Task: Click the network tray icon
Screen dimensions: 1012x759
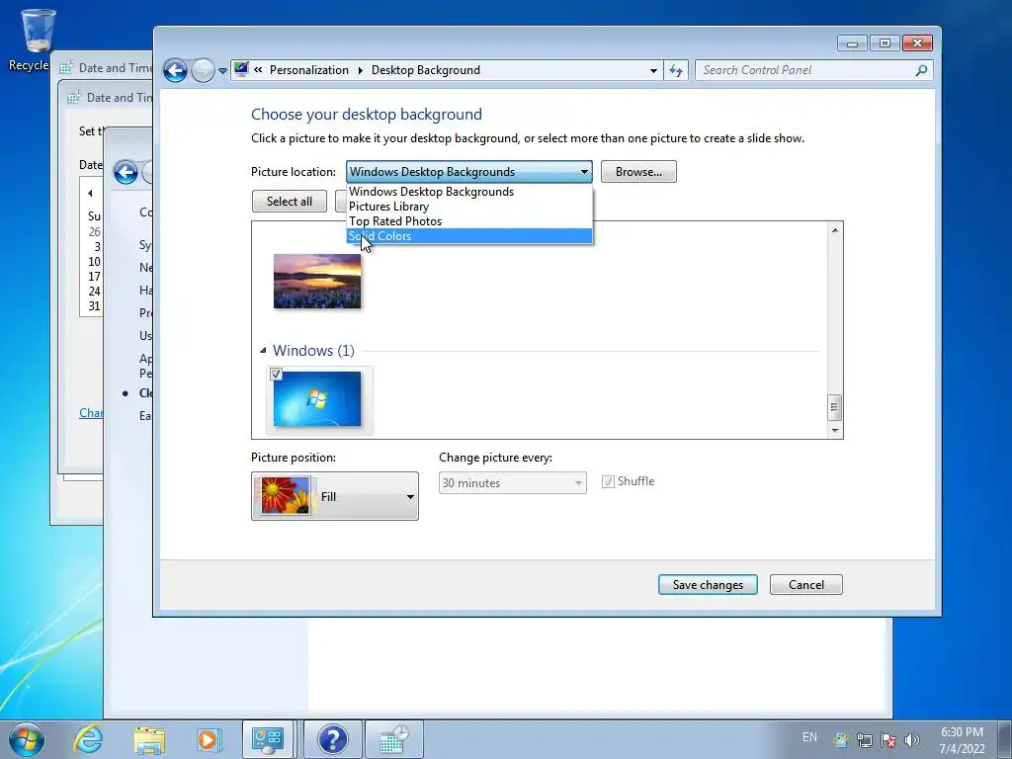Action: (864, 739)
